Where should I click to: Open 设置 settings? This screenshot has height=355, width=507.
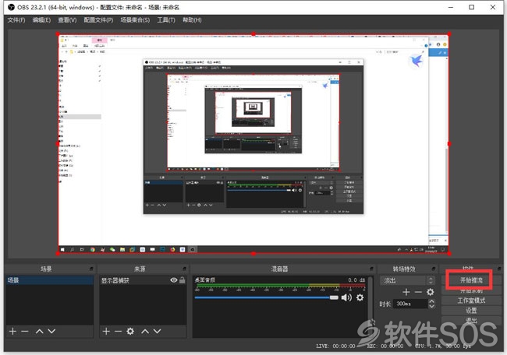pyautogui.click(x=471, y=311)
